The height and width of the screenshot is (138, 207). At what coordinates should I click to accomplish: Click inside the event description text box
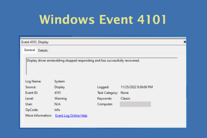tap(102, 66)
